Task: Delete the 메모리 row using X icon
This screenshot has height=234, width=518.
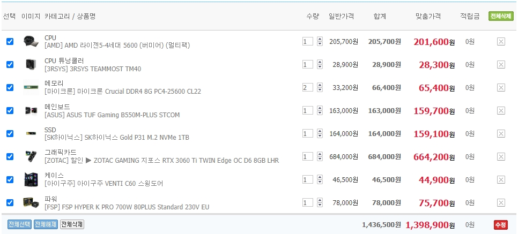Action: point(501,88)
